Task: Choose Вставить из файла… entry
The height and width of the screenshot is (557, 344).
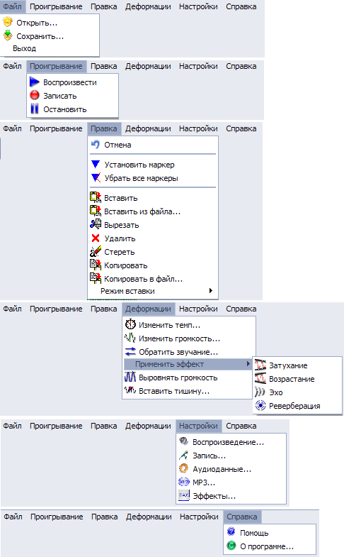Action: (x=142, y=211)
